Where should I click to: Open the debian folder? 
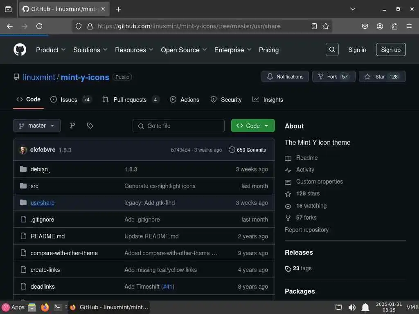pos(39,169)
